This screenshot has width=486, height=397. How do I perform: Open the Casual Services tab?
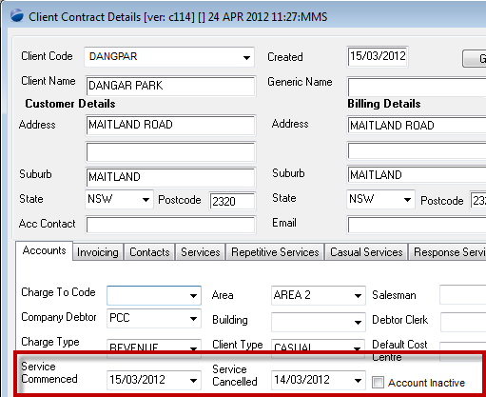click(366, 252)
